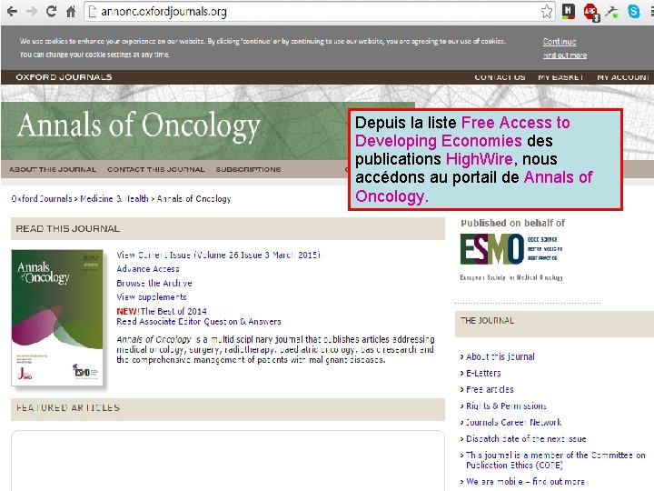Image resolution: width=654 pixels, height=491 pixels.
Task: Open the Annals of Oncology cover thumbnail
Action: [x=57, y=317]
